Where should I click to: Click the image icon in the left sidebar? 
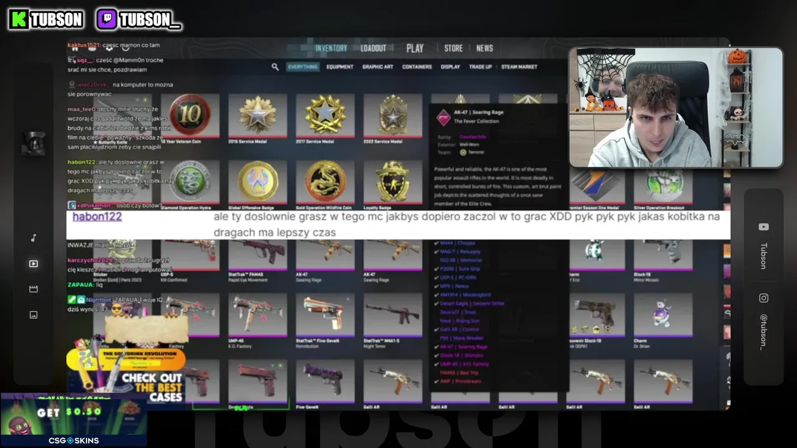click(34, 315)
